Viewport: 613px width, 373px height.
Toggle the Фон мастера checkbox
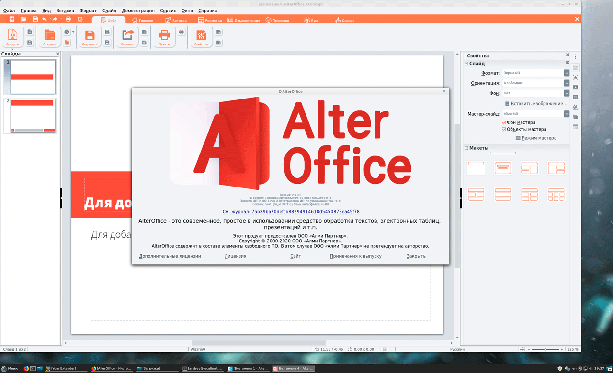tap(504, 122)
